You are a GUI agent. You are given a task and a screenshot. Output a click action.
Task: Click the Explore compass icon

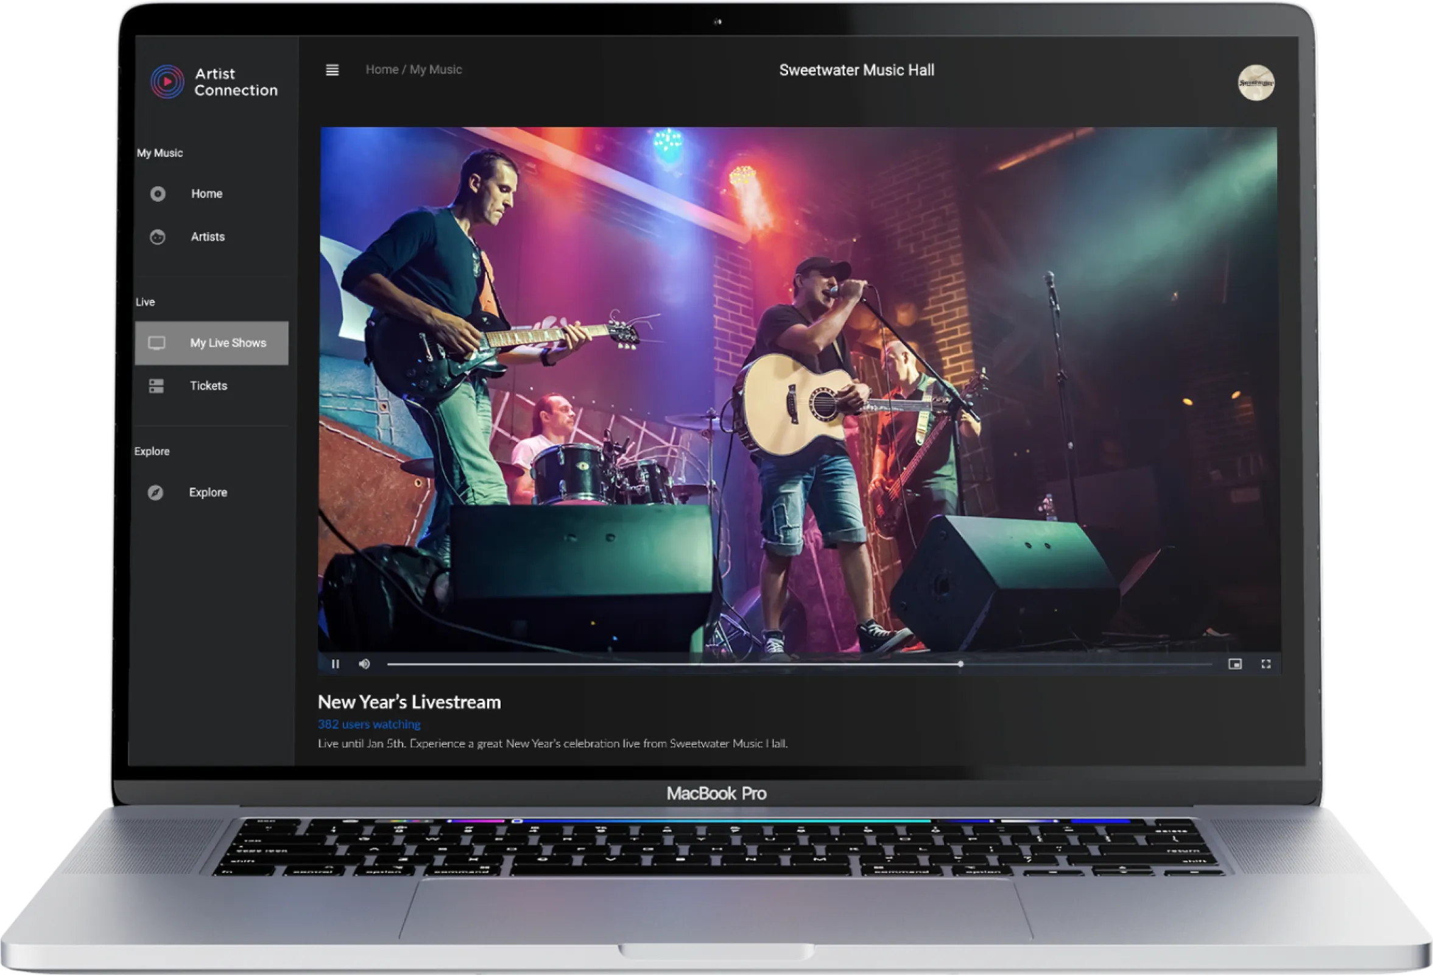(x=155, y=492)
